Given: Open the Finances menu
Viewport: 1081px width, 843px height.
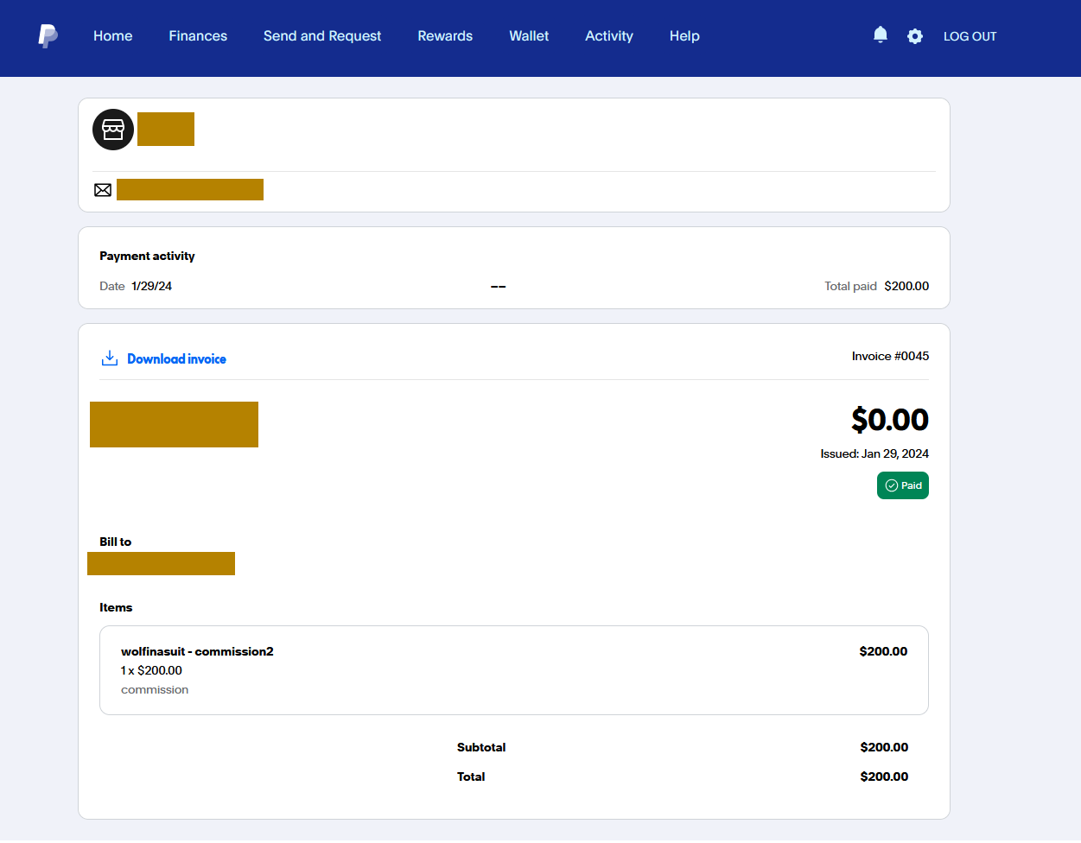Looking at the screenshot, I should 198,35.
